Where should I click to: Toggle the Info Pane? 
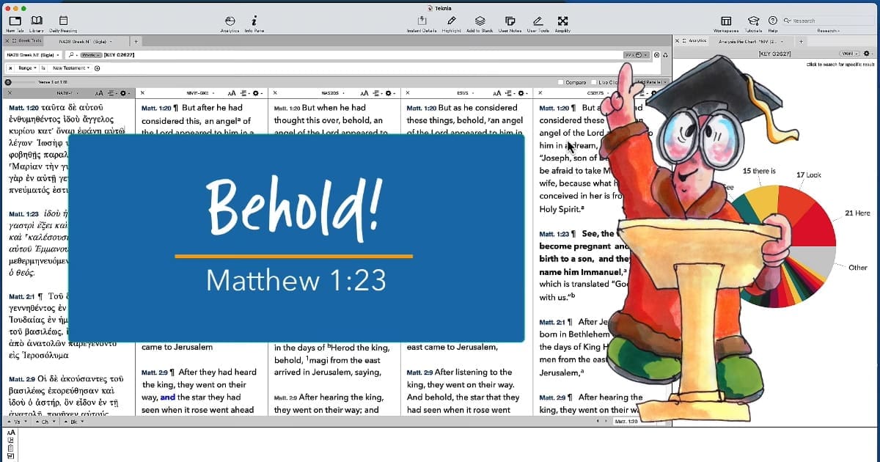[254, 20]
